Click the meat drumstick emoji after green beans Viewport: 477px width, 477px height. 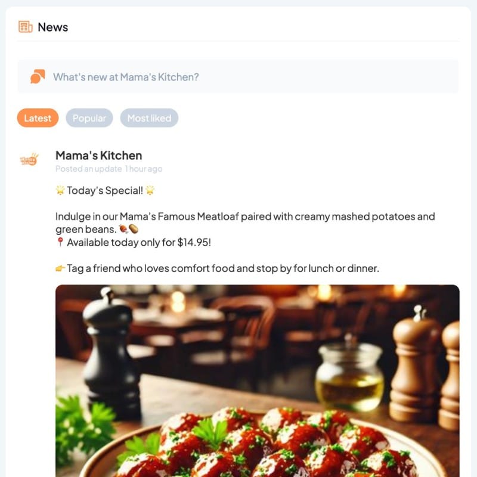(123, 229)
